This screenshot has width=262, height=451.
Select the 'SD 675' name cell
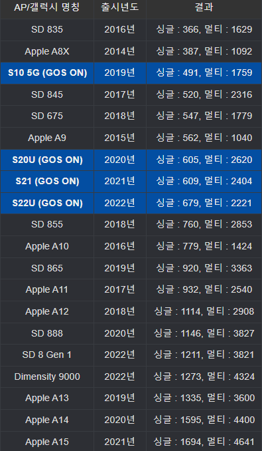47,116
